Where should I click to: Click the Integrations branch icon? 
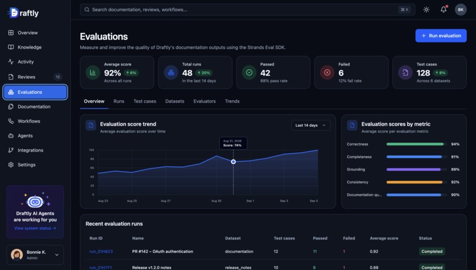click(11, 150)
